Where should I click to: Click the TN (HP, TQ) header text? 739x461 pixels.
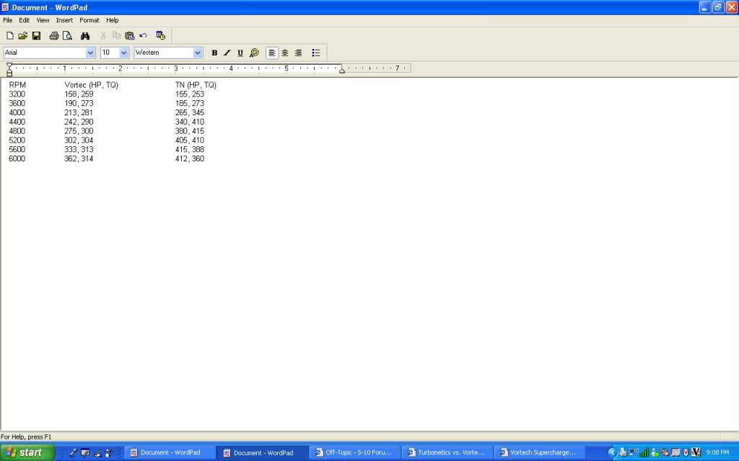[x=196, y=85]
